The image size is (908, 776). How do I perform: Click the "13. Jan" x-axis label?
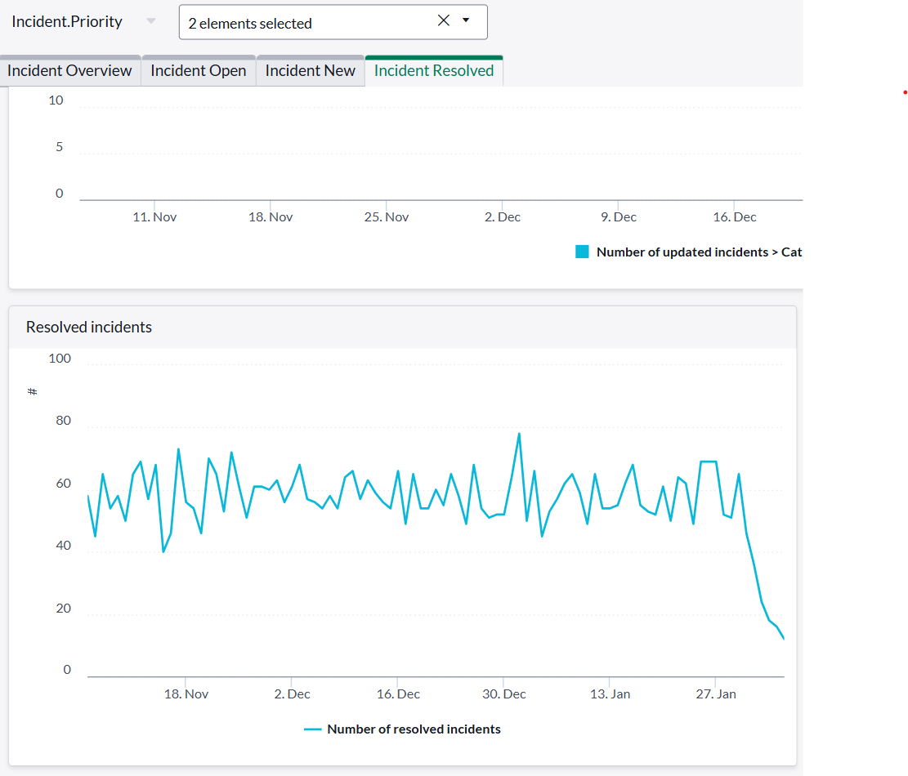(610, 694)
